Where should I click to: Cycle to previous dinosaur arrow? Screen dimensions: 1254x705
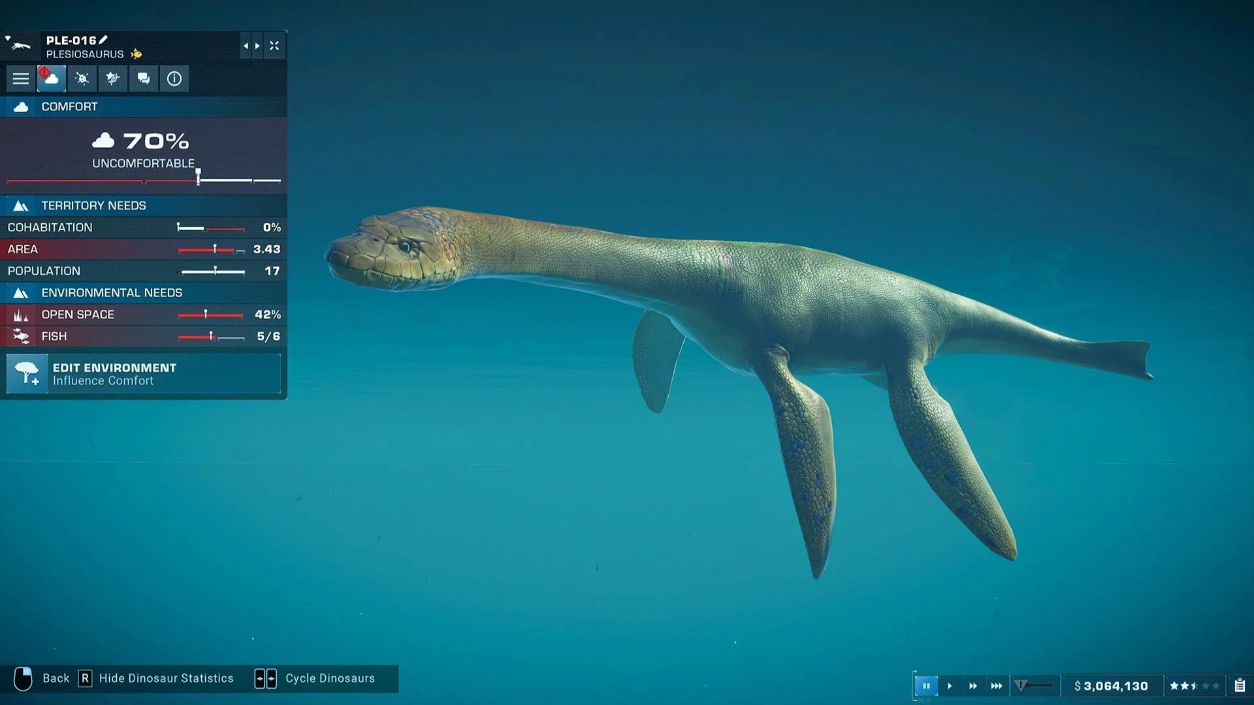[x=246, y=46]
